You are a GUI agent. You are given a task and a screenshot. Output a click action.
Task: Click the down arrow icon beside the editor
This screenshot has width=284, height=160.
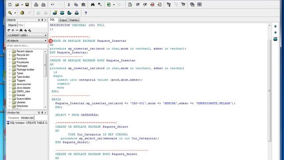275,32
